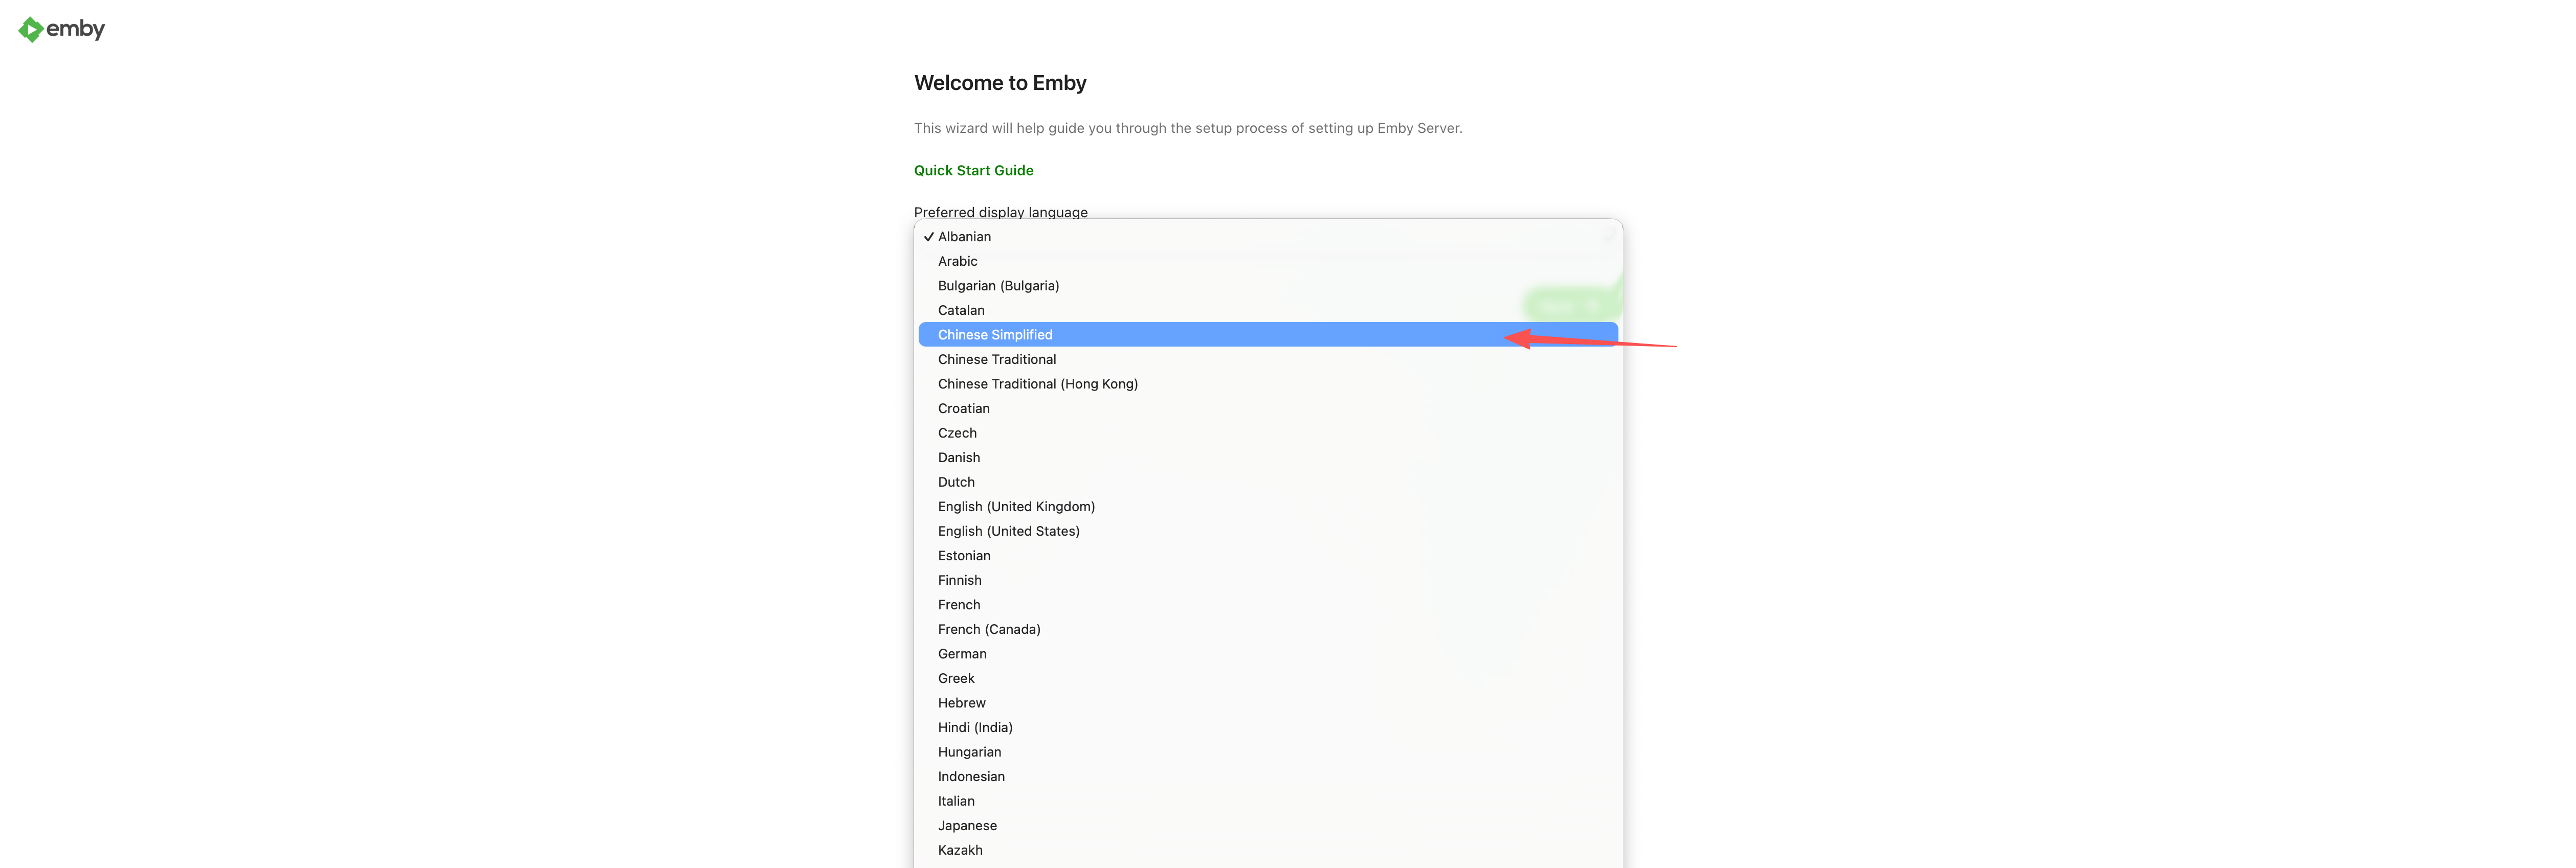
Task: Pick French (Canada) from the list
Action: click(x=989, y=629)
